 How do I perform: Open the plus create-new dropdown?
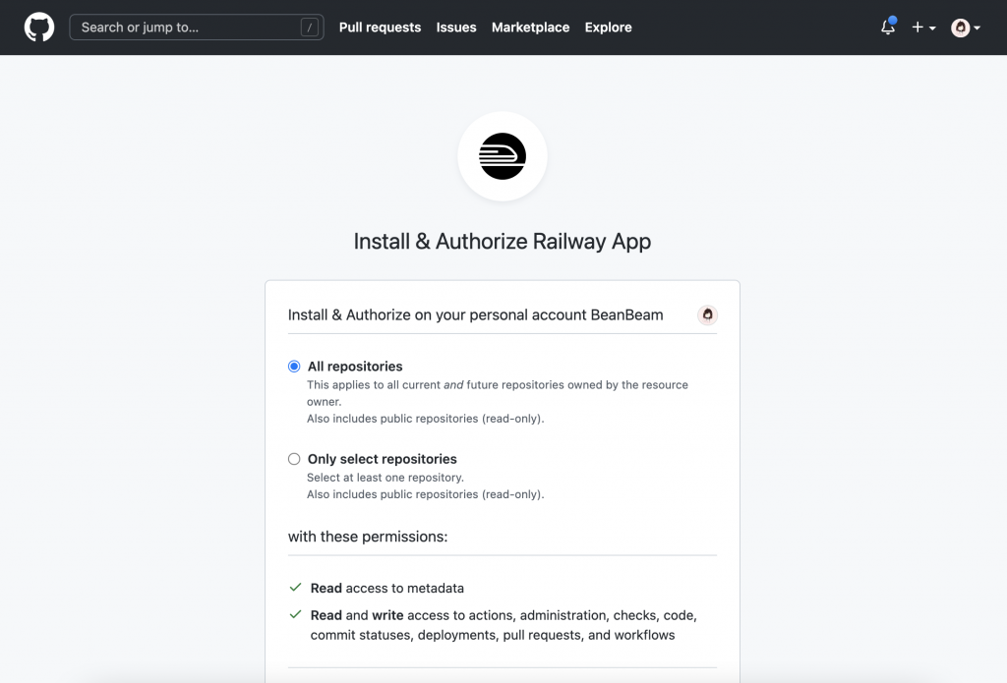[923, 28]
